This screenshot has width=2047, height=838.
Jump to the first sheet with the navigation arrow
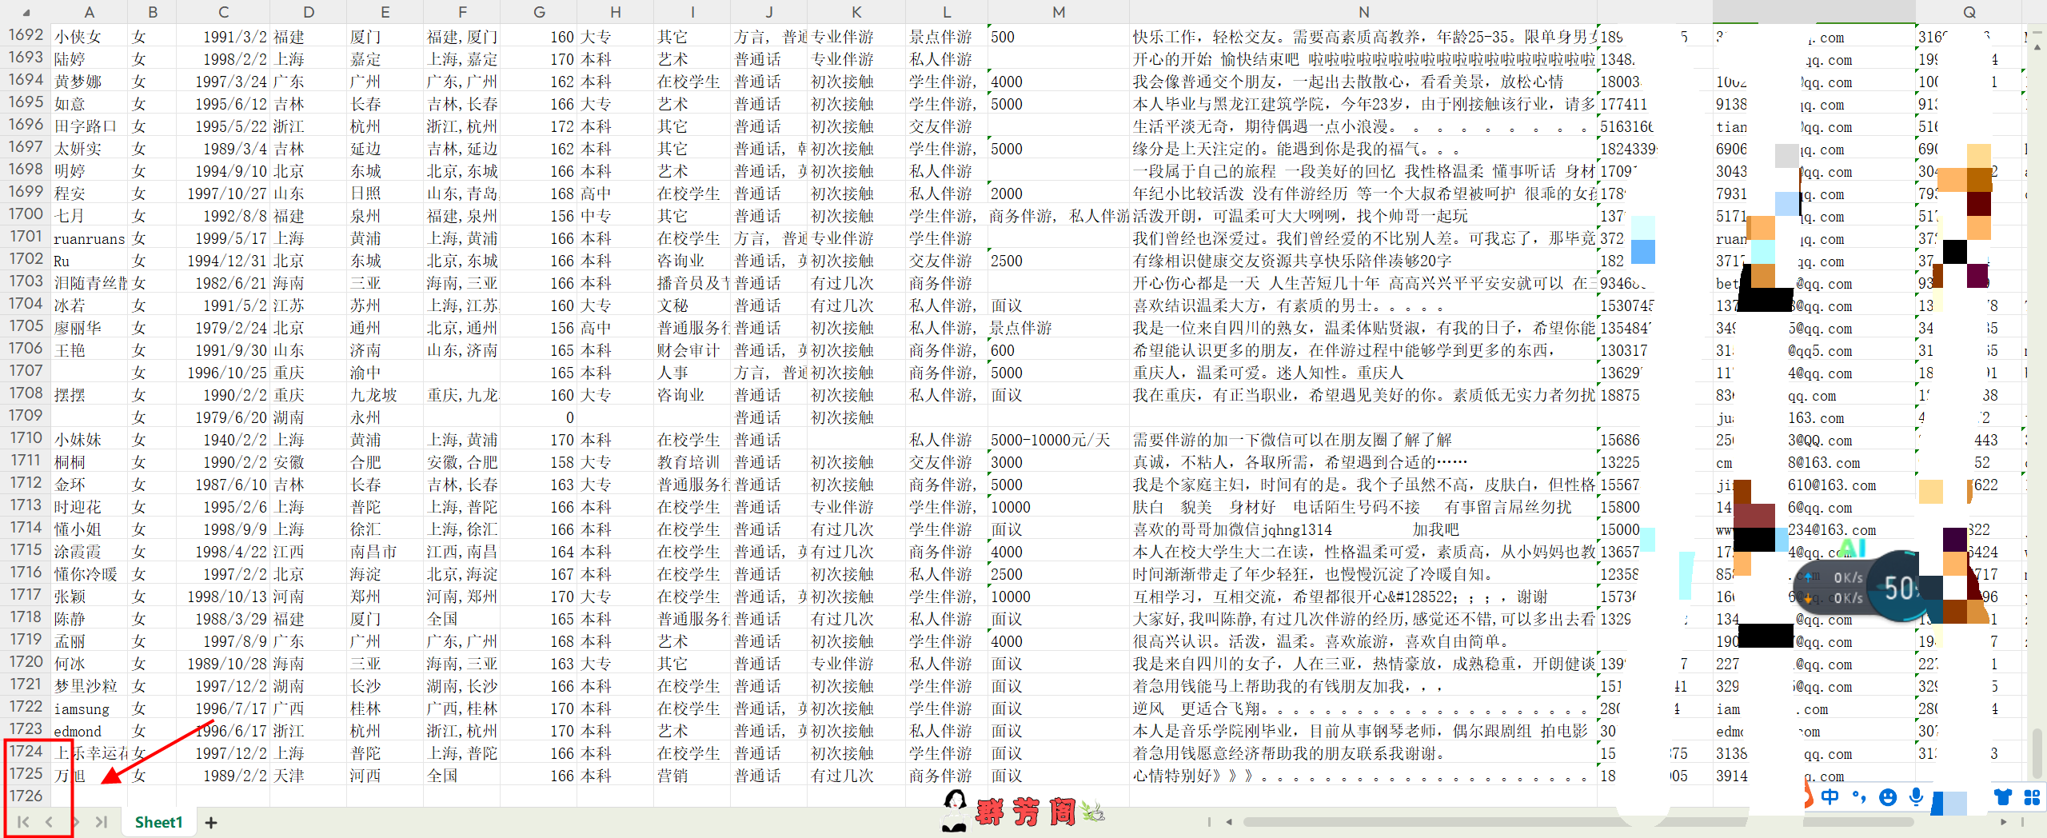23,821
